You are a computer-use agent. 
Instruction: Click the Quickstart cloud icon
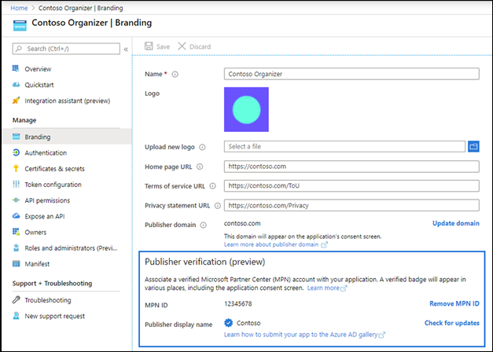click(x=16, y=85)
